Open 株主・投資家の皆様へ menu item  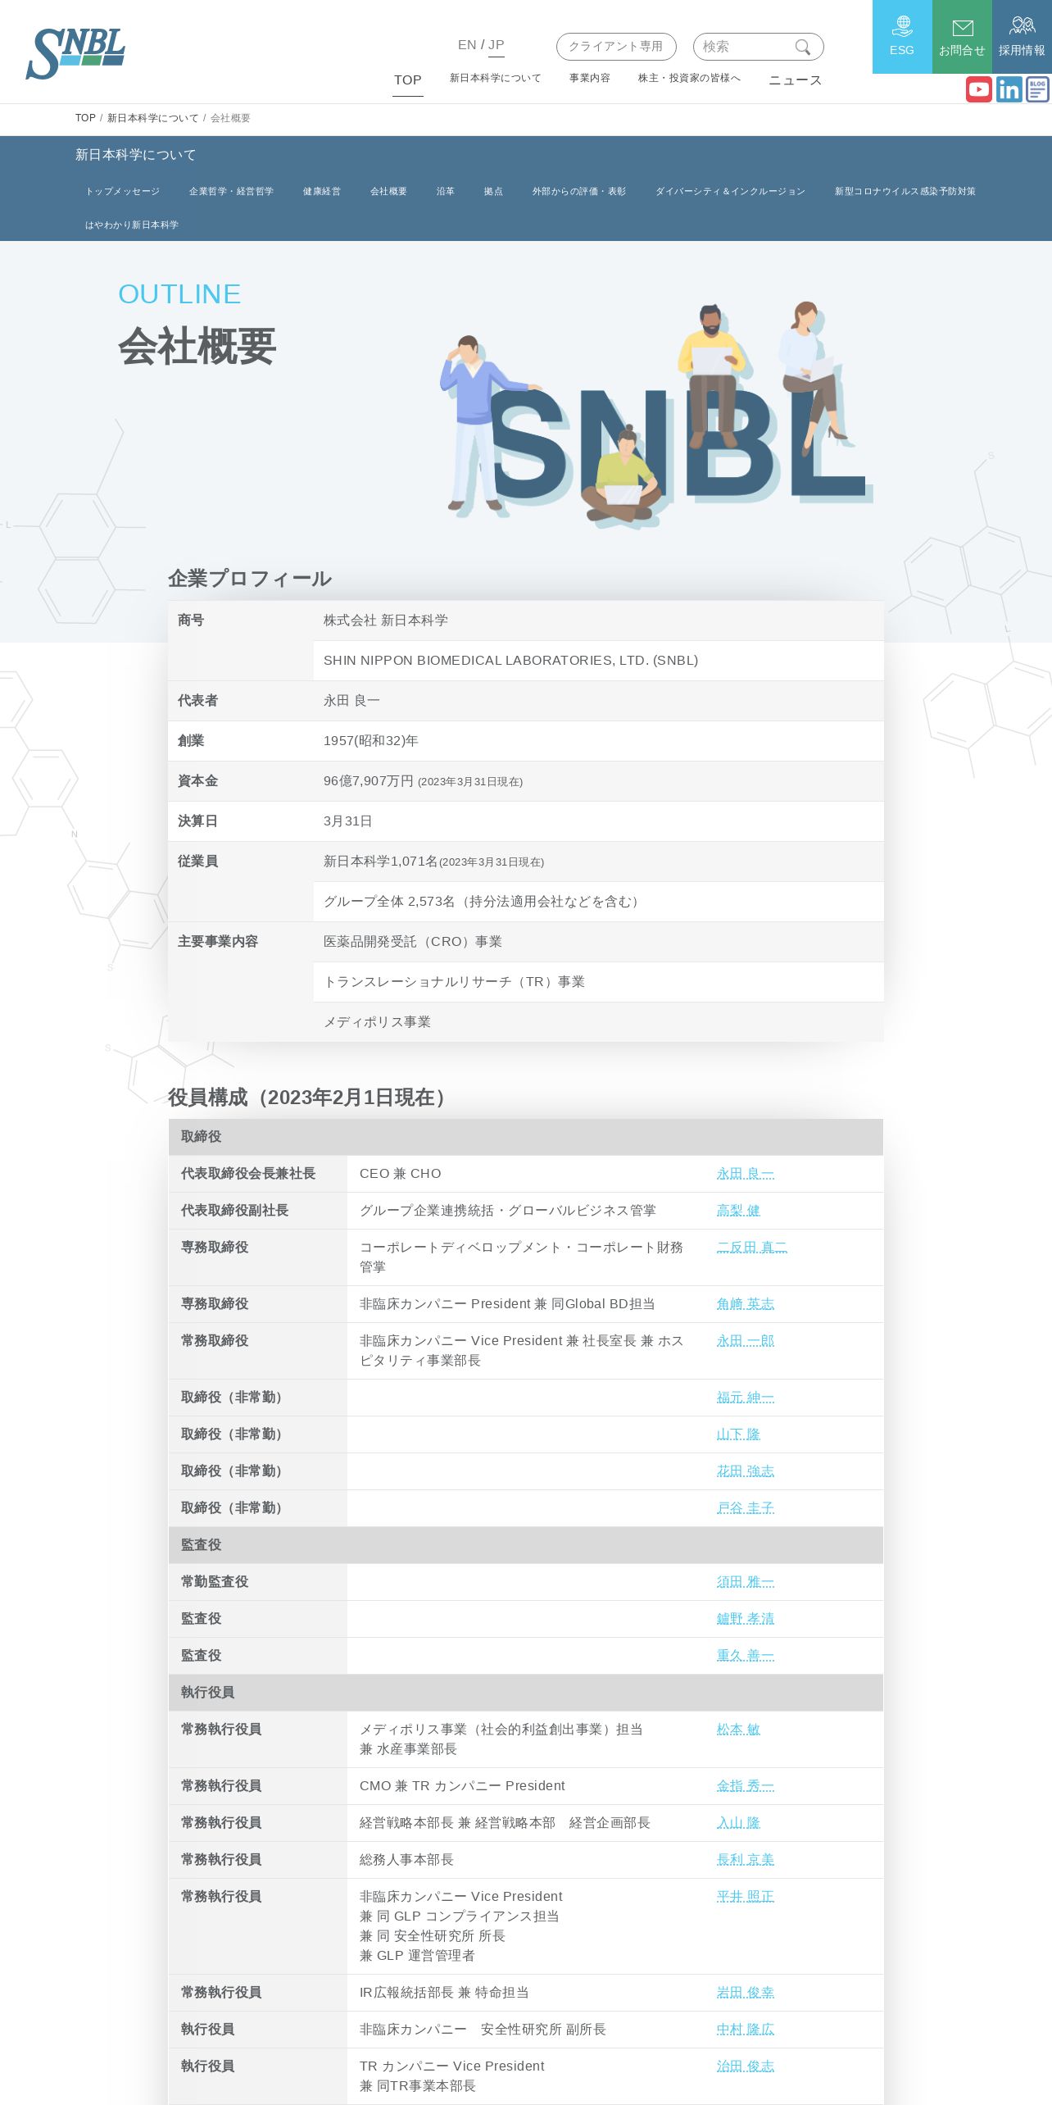689,78
